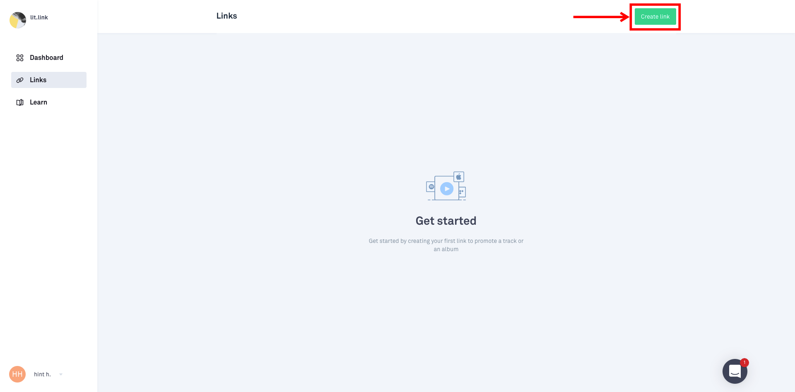Image resolution: width=795 pixels, height=392 pixels.
Task: Click the red notification badge on chat
Action: click(744, 362)
